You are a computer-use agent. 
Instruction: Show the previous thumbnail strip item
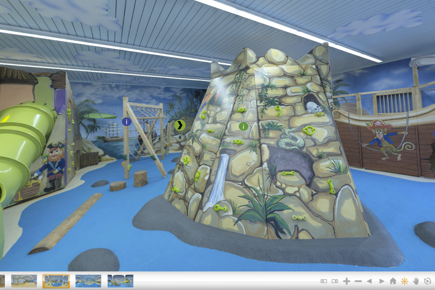(x=324, y=281)
